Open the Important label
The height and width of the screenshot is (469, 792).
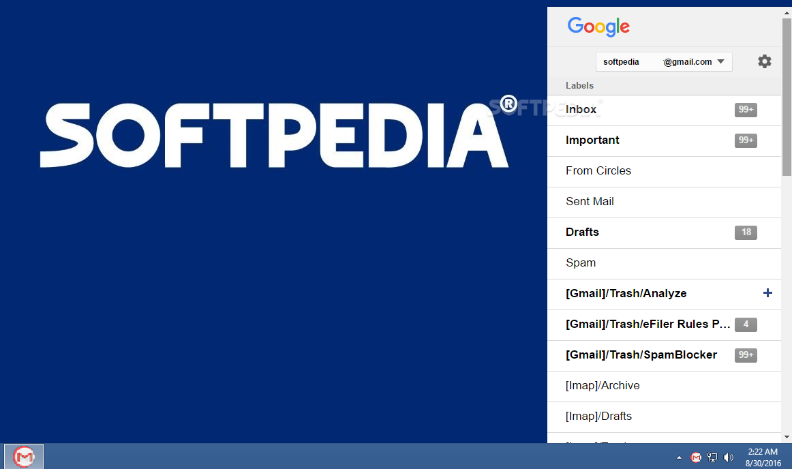pos(665,141)
